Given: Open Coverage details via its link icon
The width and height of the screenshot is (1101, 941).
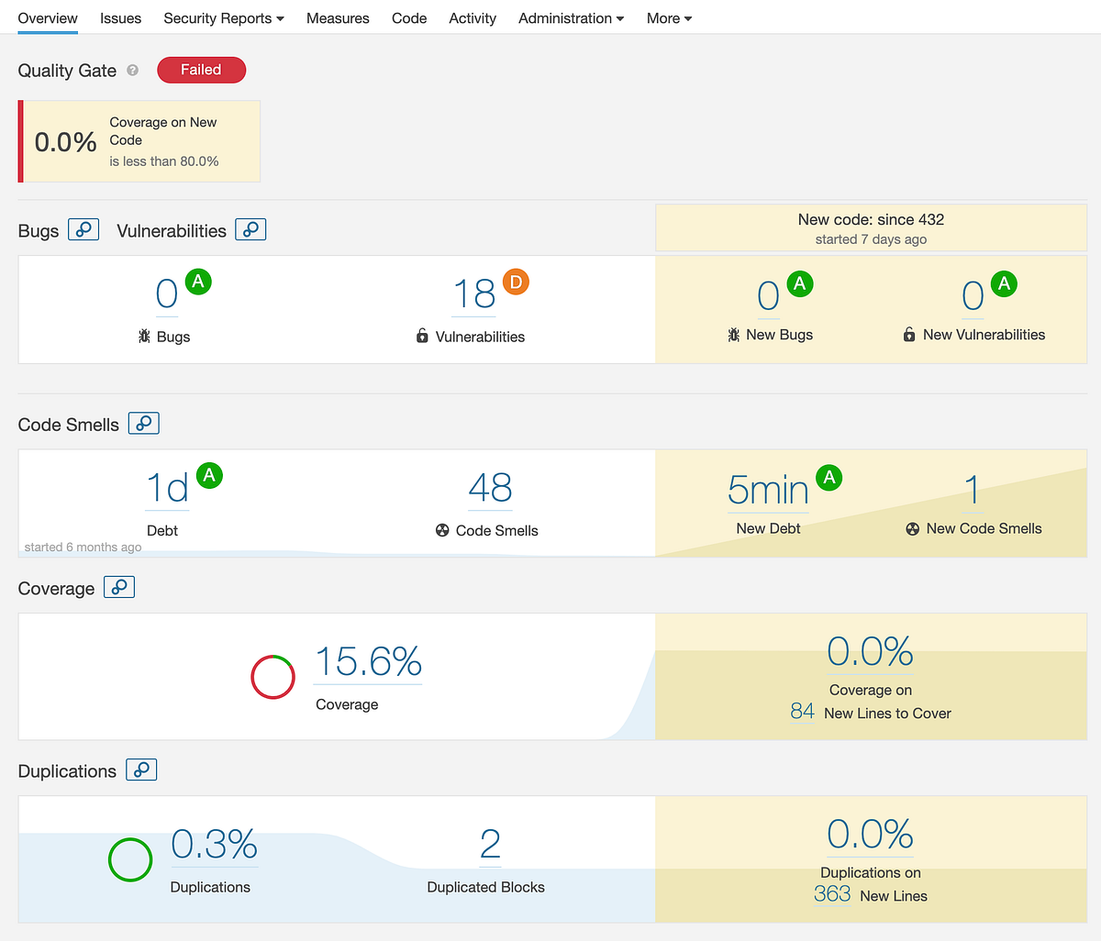Looking at the screenshot, I should [x=118, y=587].
